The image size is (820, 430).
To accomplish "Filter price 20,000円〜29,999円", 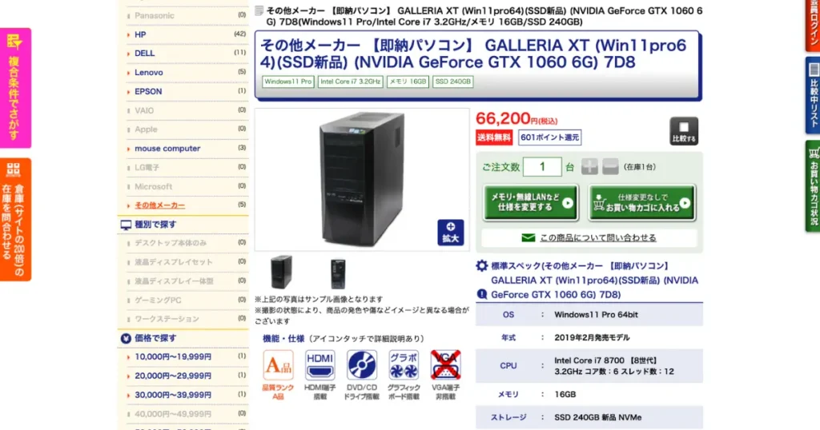I will tap(173, 376).
